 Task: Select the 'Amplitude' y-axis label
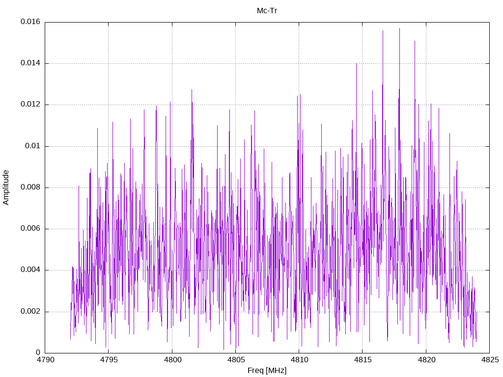[x=6, y=188]
